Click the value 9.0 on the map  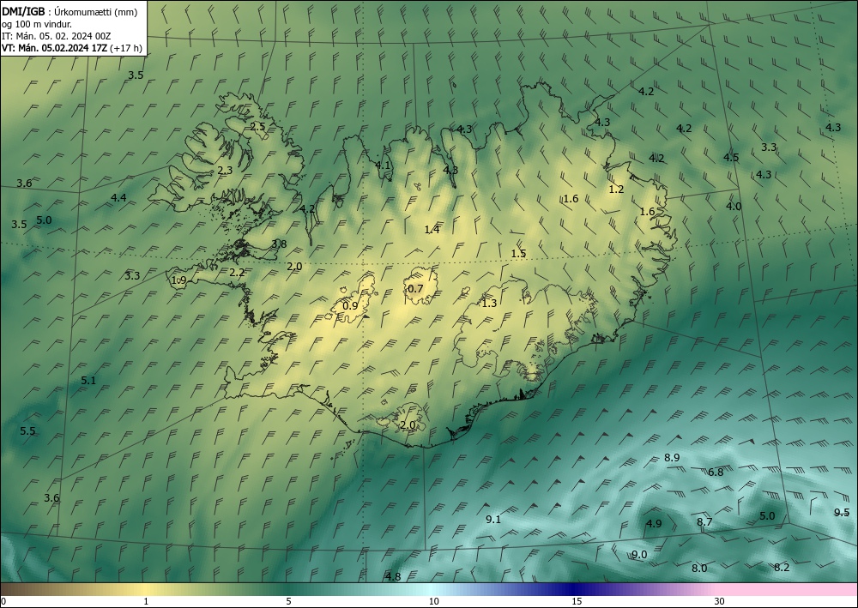coord(640,555)
